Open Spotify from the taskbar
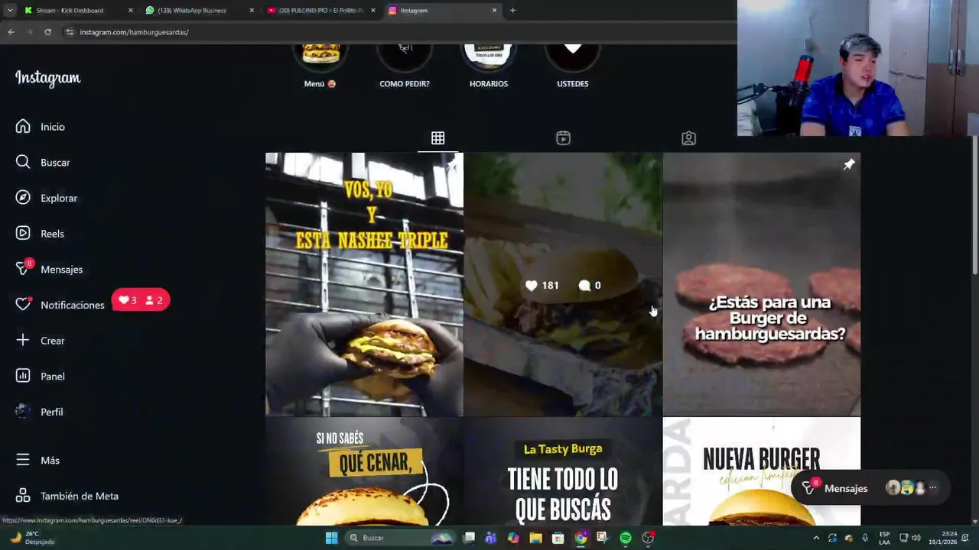The height and width of the screenshot is (550, 979). (x=626, y=538)
